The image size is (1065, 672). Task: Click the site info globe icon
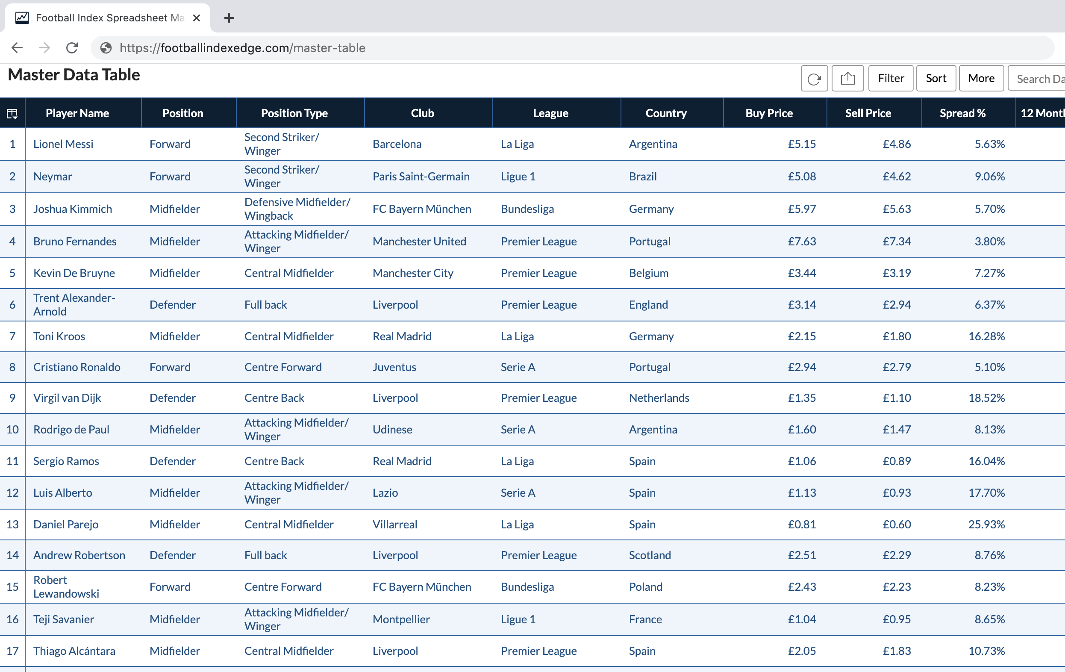pyautogui.click(x=106, y=48)
